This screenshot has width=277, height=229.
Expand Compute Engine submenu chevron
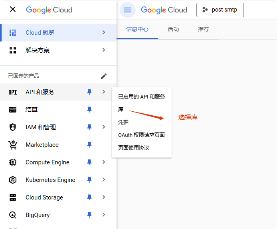104,162
